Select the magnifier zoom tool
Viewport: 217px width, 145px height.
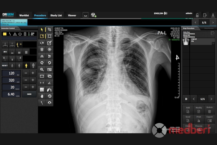point(42,69)
